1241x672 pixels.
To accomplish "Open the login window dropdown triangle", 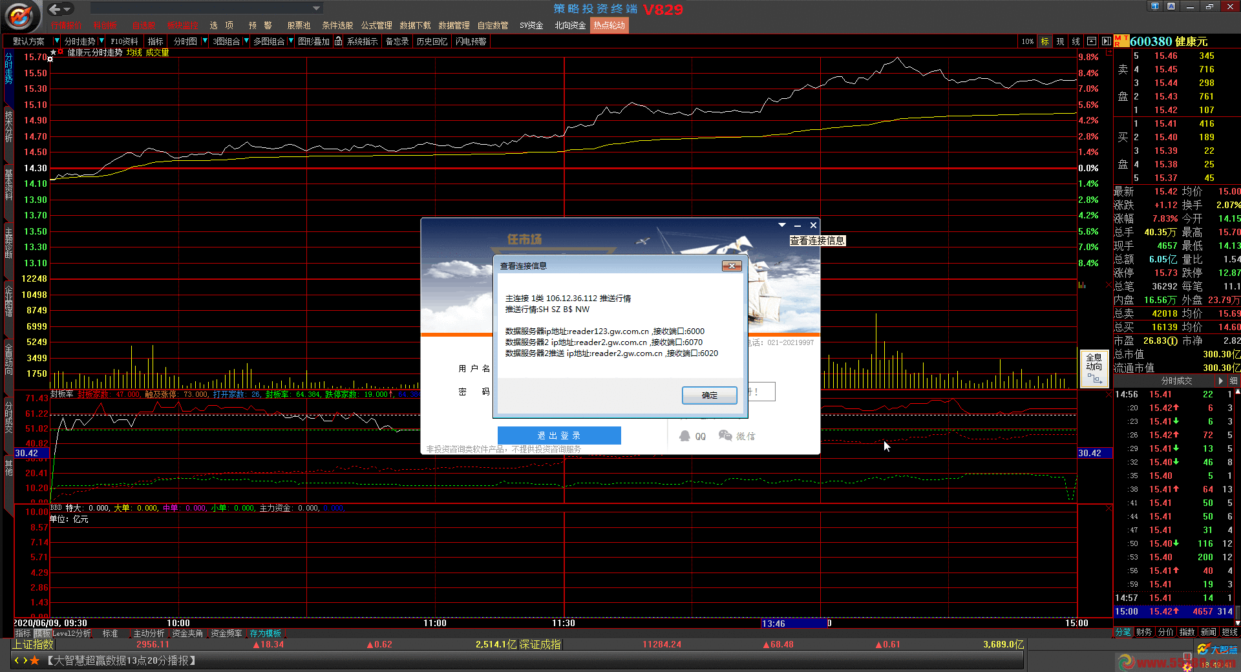I will coord(782,225).
